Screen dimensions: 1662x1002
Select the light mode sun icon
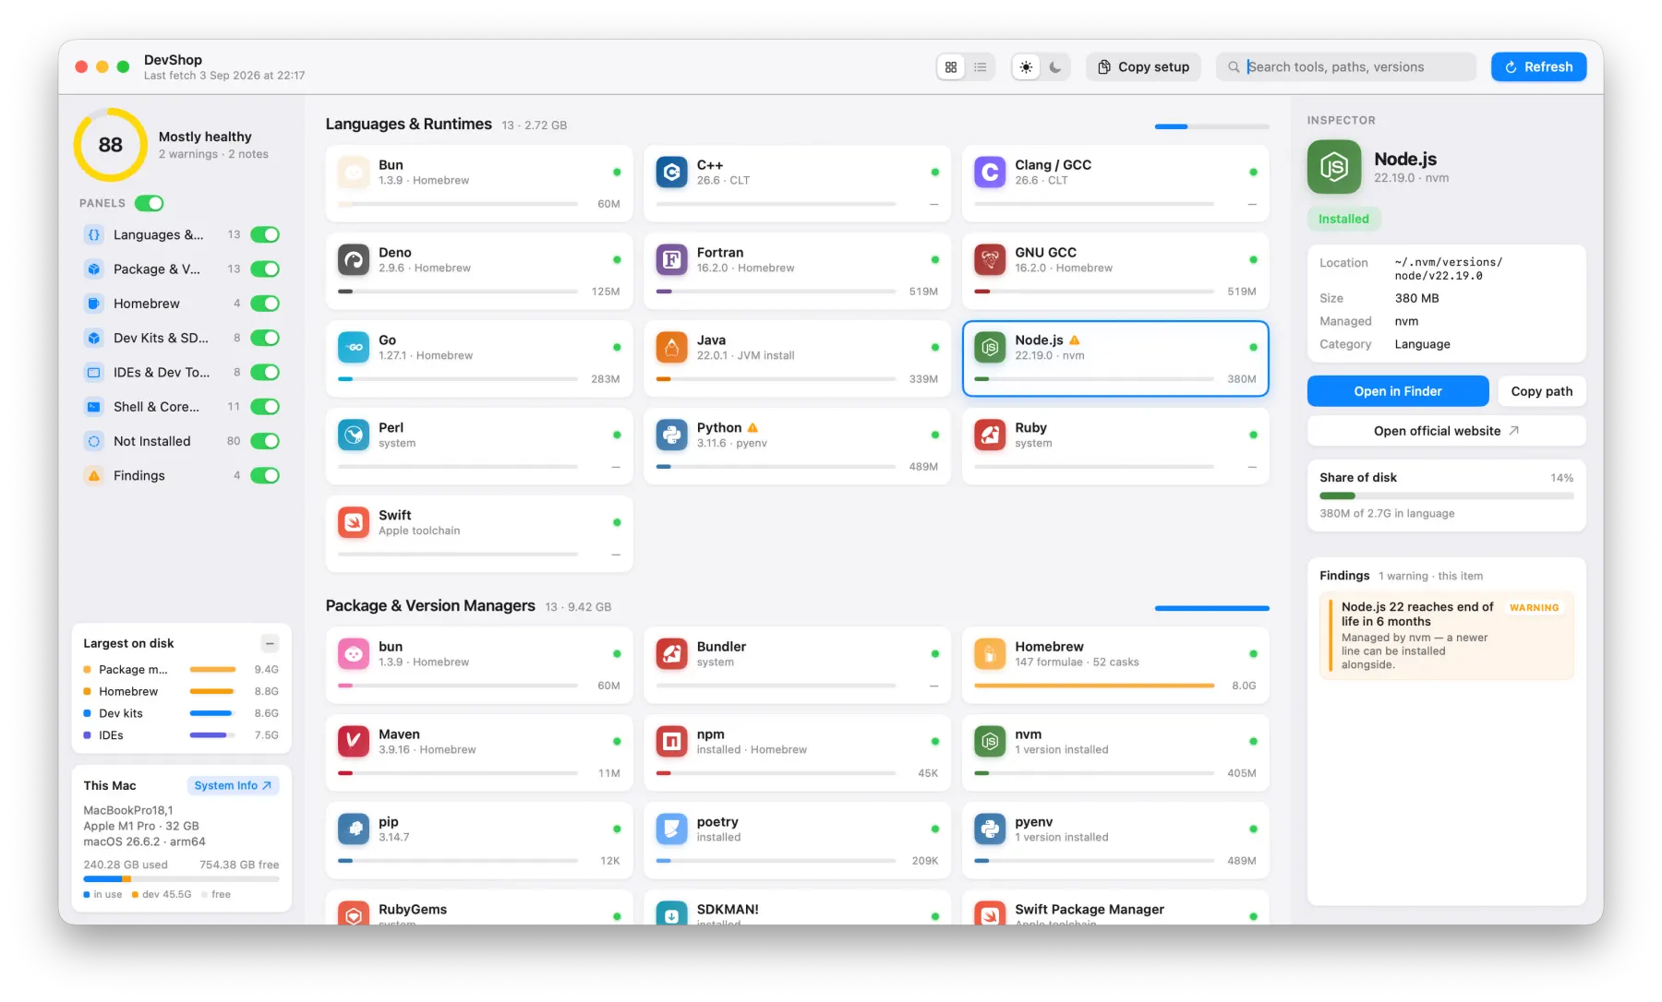(1026, 67)
